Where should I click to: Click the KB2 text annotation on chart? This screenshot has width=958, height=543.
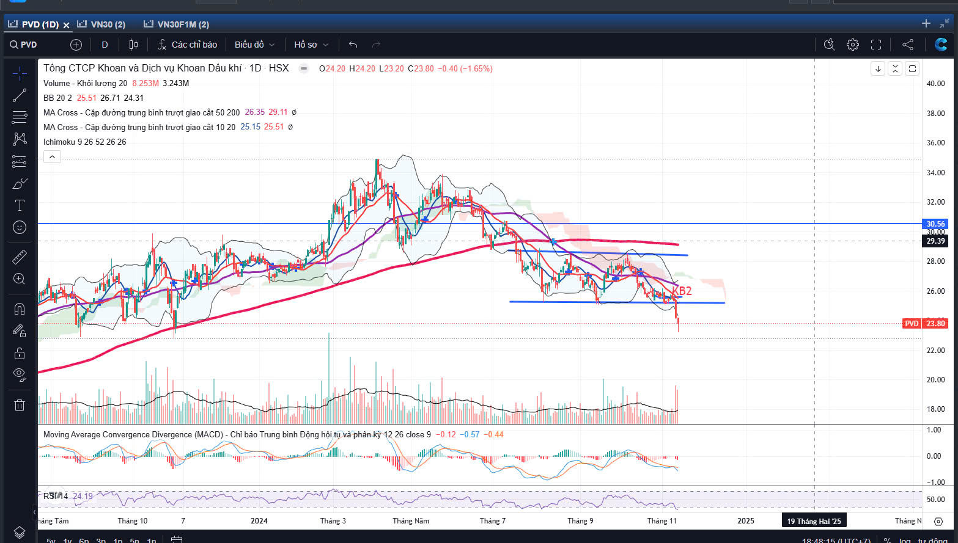click(x=682, y=291)
